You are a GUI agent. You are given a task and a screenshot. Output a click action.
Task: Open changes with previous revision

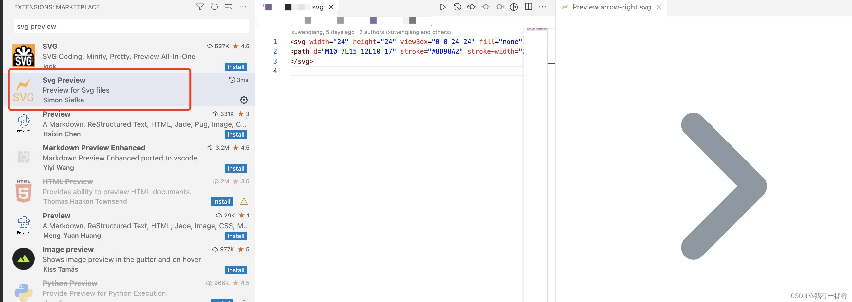(471, 7)
